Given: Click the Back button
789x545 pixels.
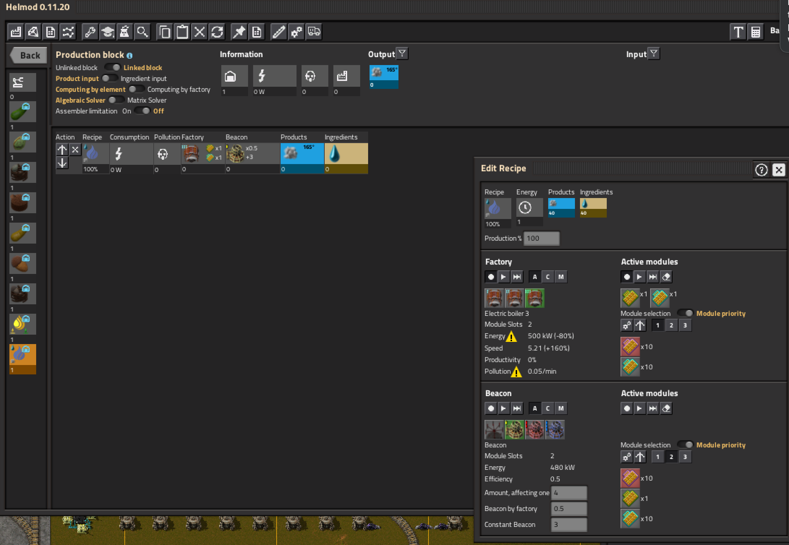Looking at the screenshot, I should pyautogui.click(x=29, y=55).
